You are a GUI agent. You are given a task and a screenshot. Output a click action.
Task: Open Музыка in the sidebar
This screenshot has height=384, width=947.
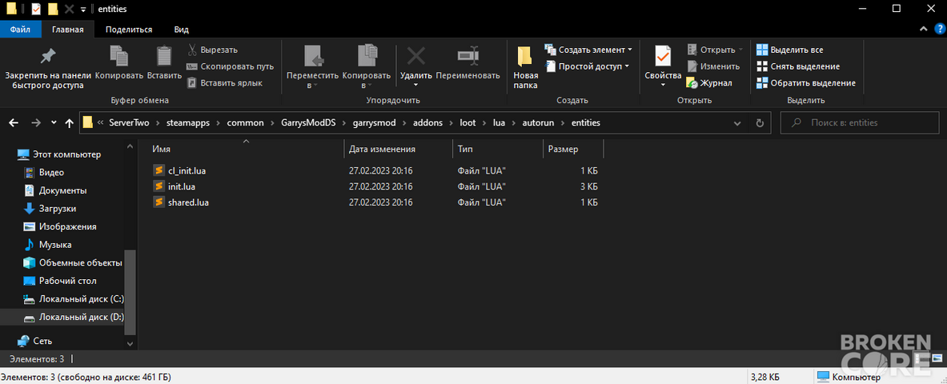pyautogui.click(x=47, y=245)
